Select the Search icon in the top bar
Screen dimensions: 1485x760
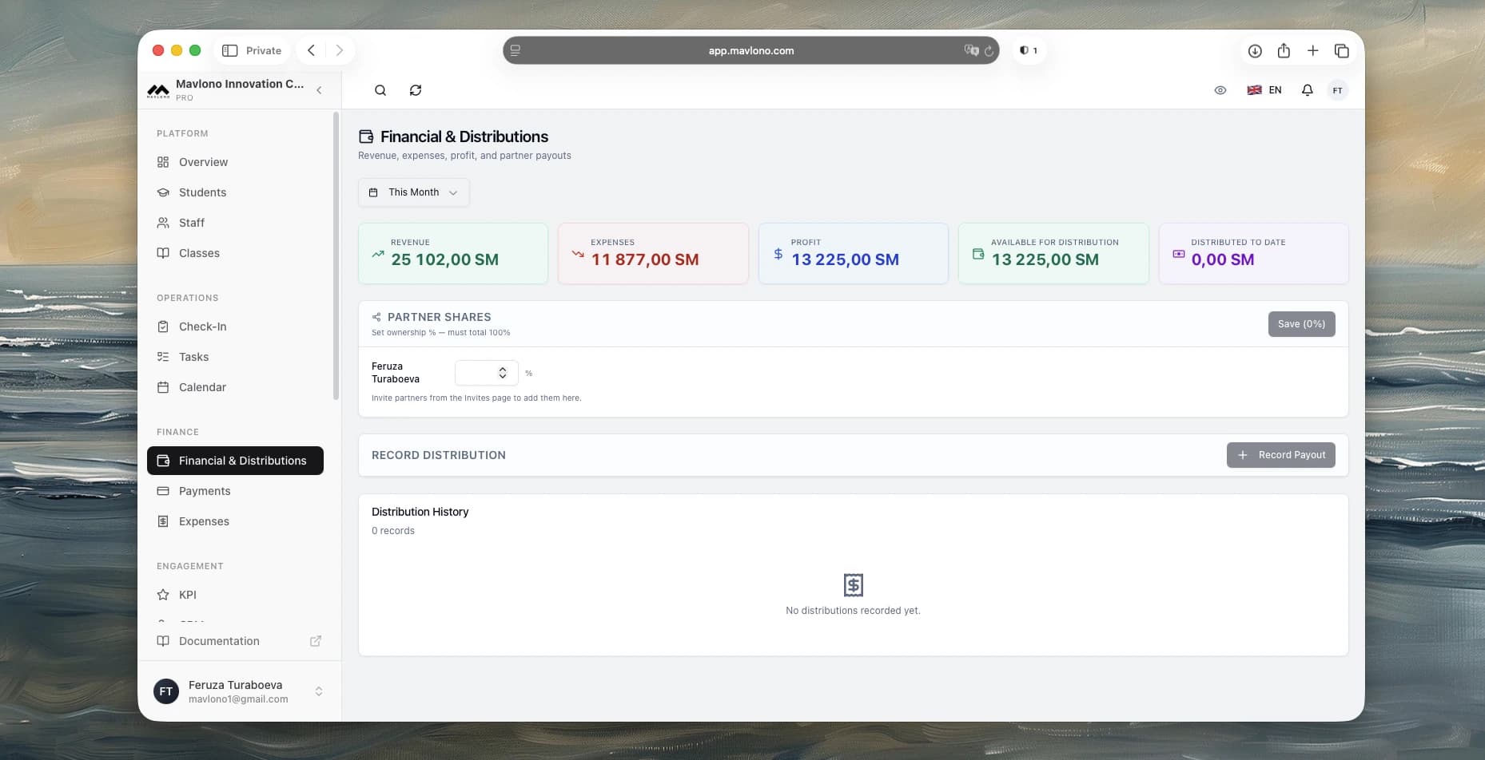(380, 90)
